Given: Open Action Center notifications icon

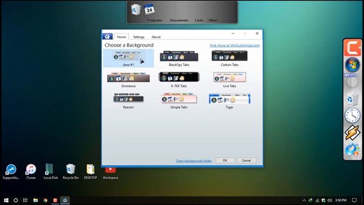Looking at the screenshot, I should 354,200.
